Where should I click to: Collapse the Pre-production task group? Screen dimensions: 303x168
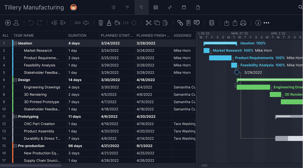(x=15, y=146)
